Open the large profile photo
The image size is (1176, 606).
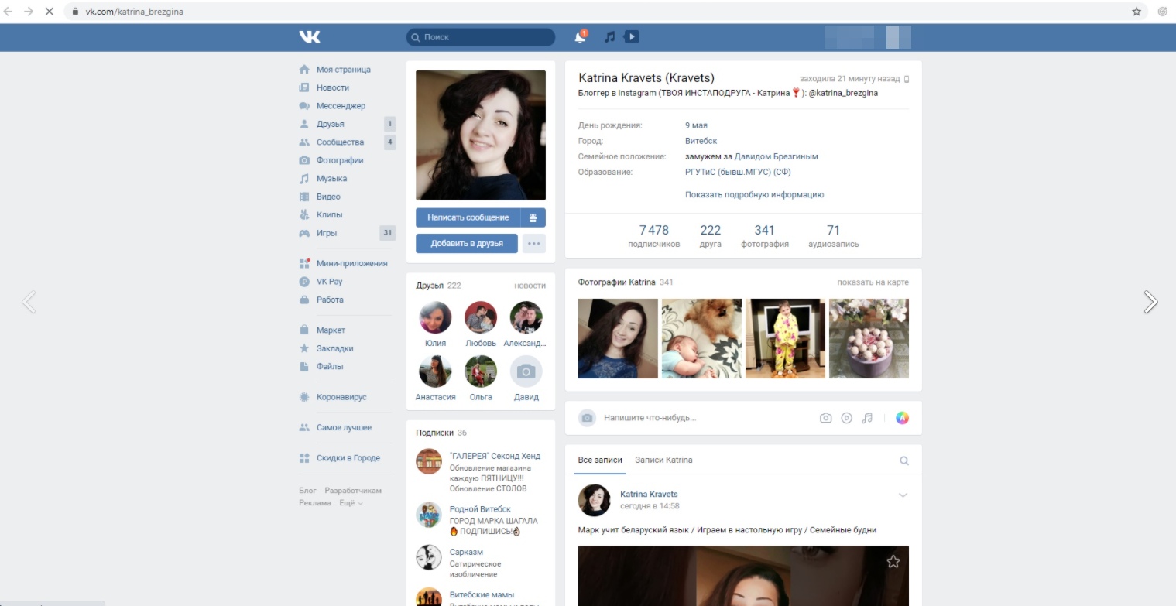pos(481,135)
